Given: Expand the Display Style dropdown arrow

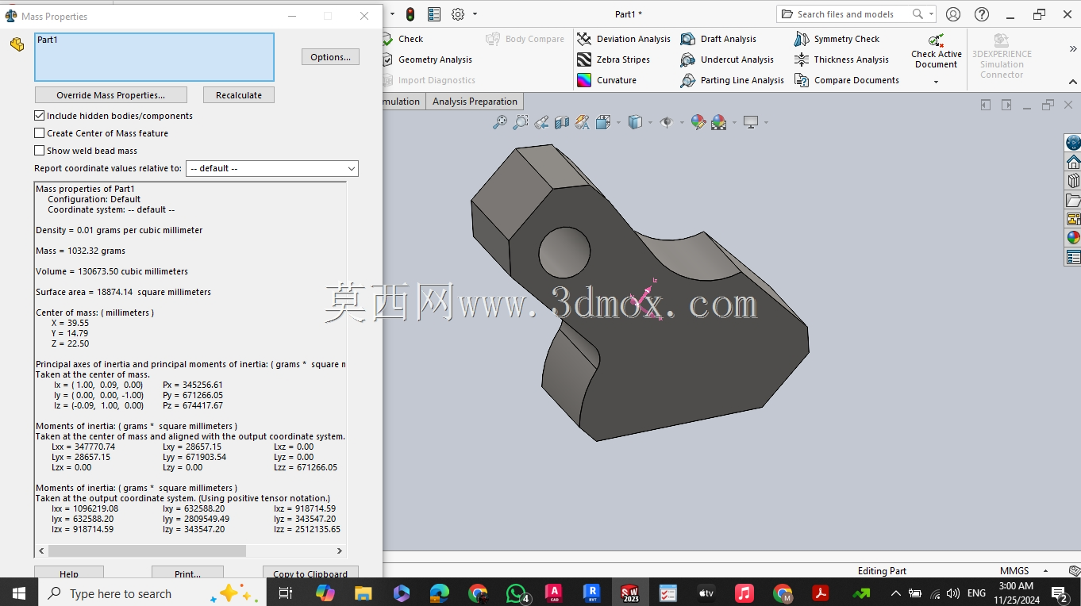Looking at the screenshot, I should pyautogui.click(x=650, y=122).
